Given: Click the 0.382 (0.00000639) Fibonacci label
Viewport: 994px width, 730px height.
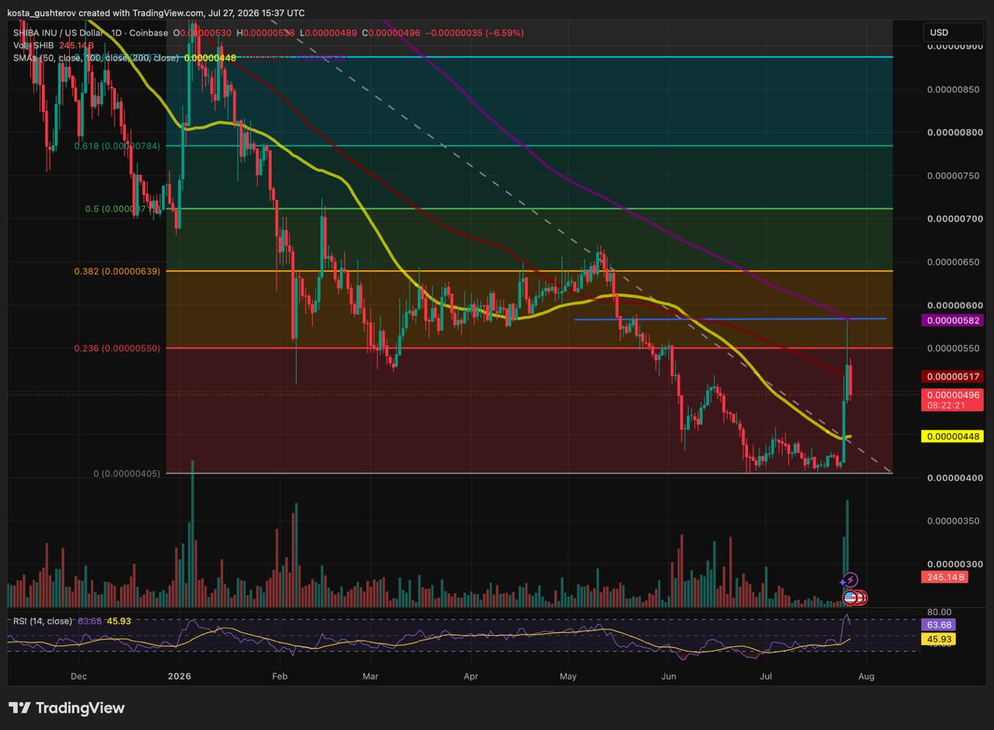Looking at the screenshot, I should (x=117, y=271).
